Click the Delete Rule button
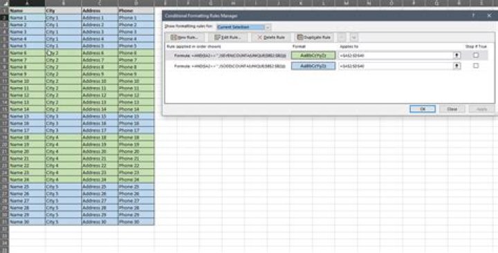The image size is (498, 253). [271, 37]
